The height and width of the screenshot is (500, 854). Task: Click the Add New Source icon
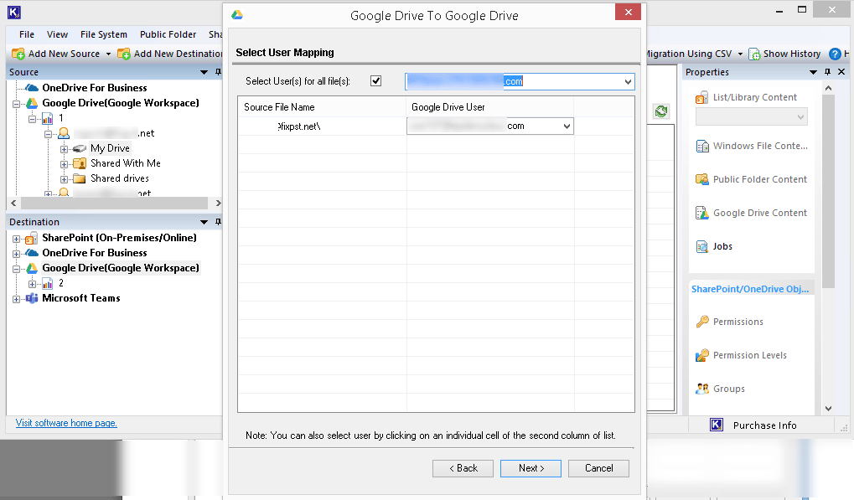[18, 54]
